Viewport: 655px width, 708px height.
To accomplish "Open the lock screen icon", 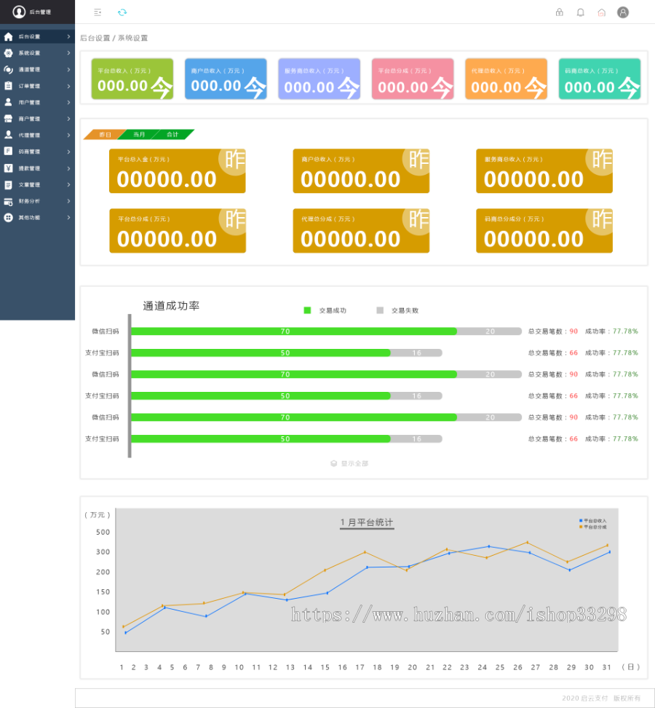I will click(x=560, y=12).
